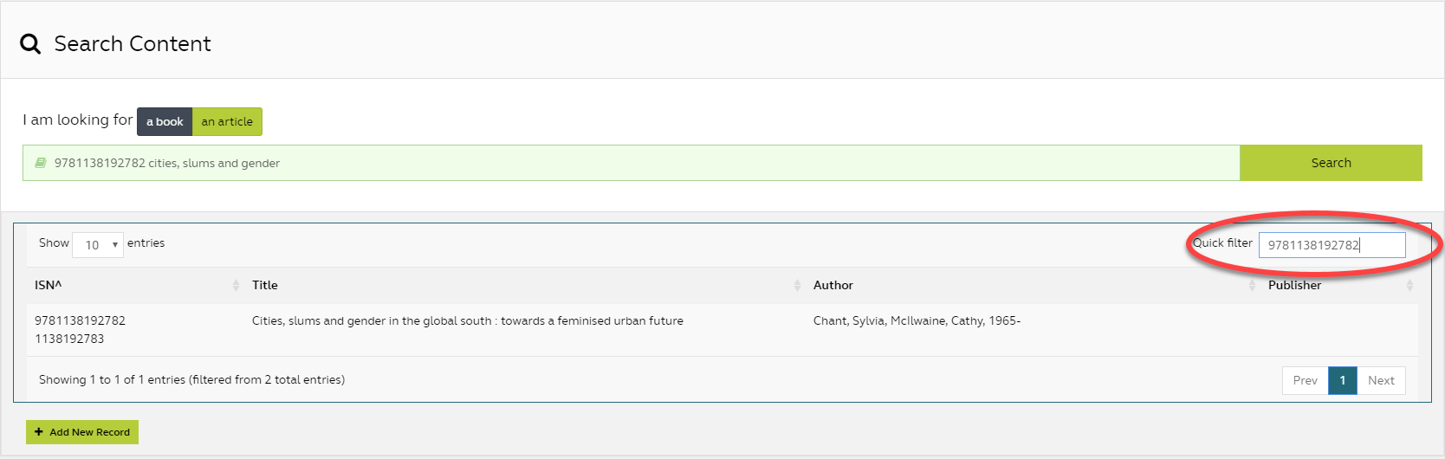The width and height of the screenshot is (1445, 459).
Task: Focus the Quick filter text box
Action: (x=1332, y=245)
